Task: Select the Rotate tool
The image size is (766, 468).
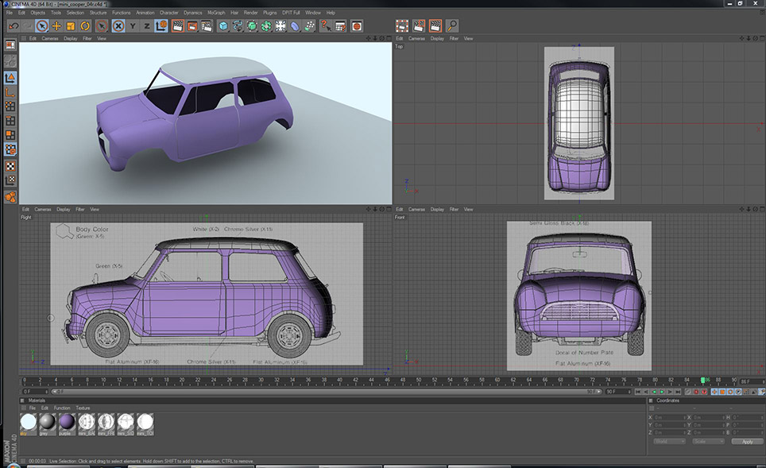Action: click(x=84, y=26)
